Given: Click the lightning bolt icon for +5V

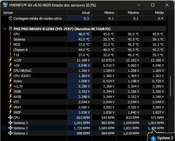Looking at the screenshot, I should [10, 65].
